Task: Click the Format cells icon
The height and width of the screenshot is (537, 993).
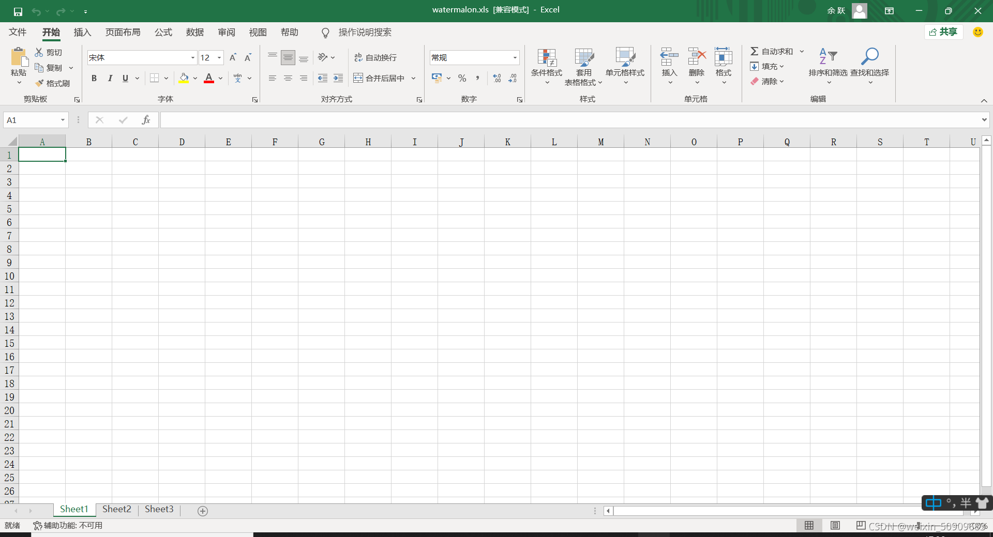Action: (724, 57)
